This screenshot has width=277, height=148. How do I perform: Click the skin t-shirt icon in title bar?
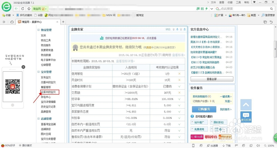254,2
